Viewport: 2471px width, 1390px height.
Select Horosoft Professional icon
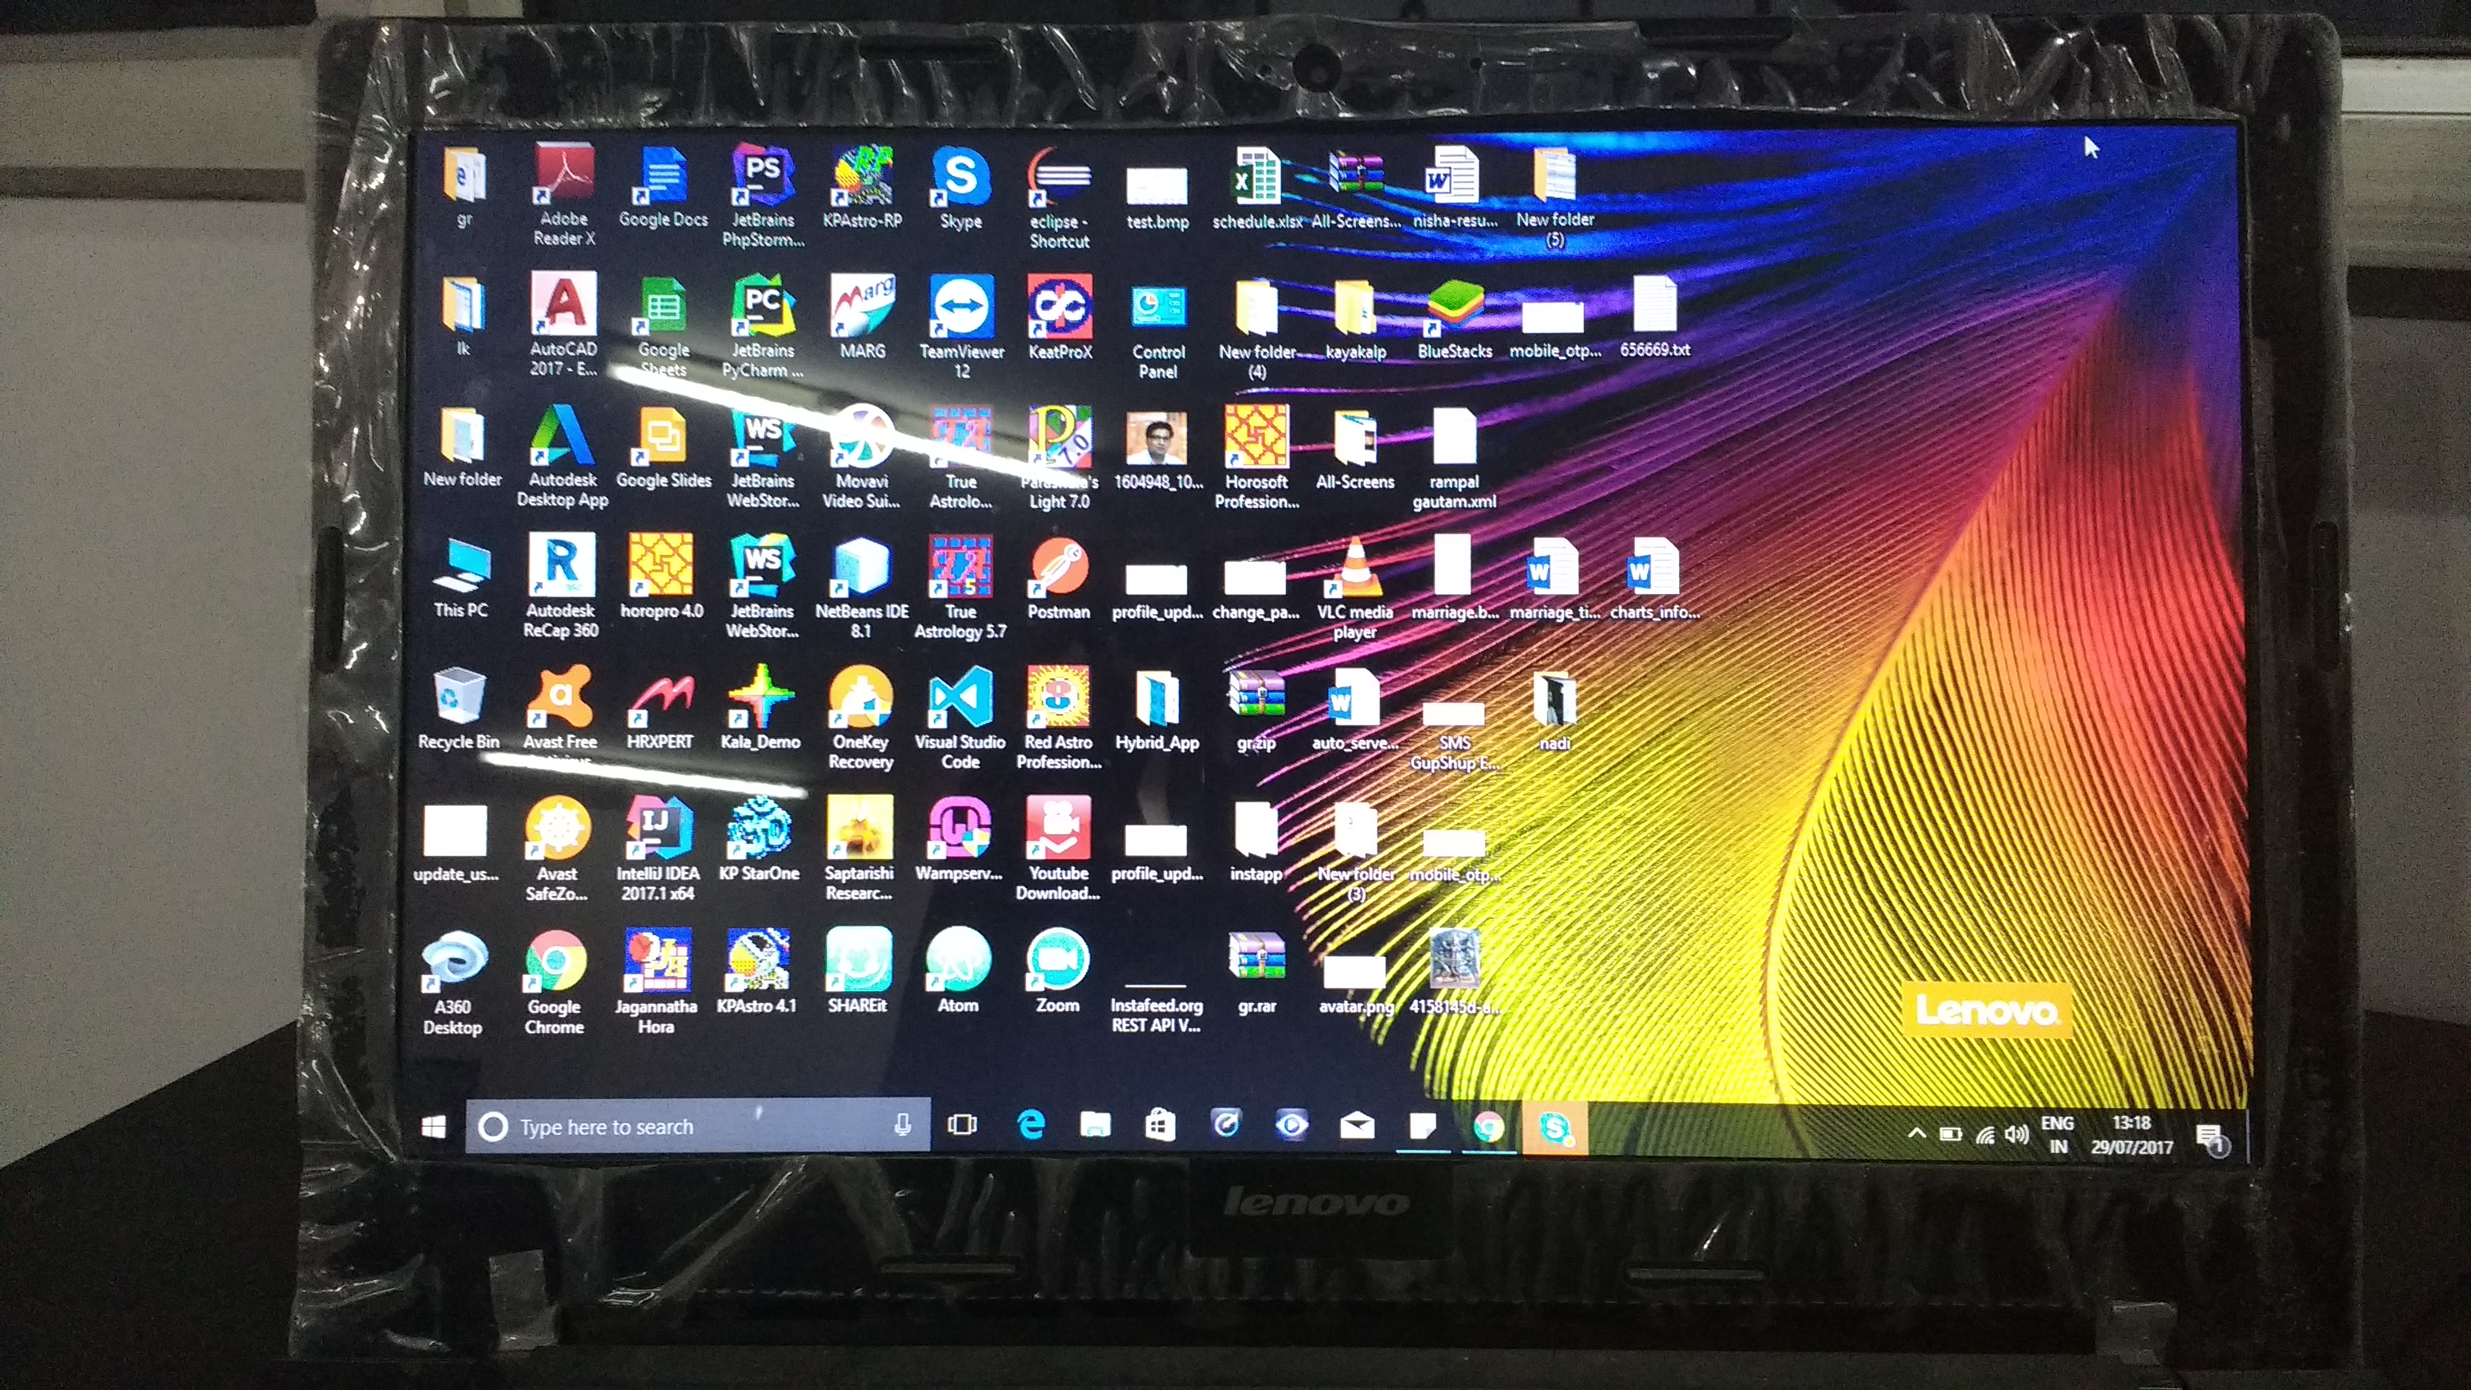pos(1257,457)
